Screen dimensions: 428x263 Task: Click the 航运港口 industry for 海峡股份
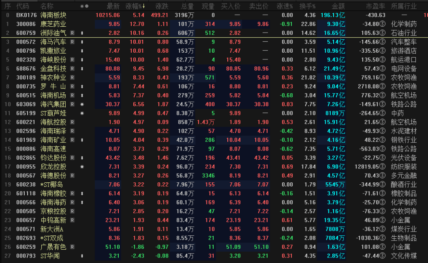(x=403, y=60)
